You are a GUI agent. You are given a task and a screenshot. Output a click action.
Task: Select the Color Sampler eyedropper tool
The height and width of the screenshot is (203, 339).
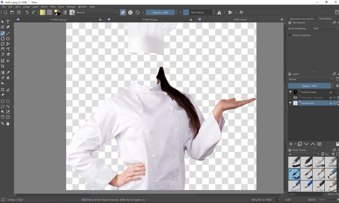[x=8, y=73]
